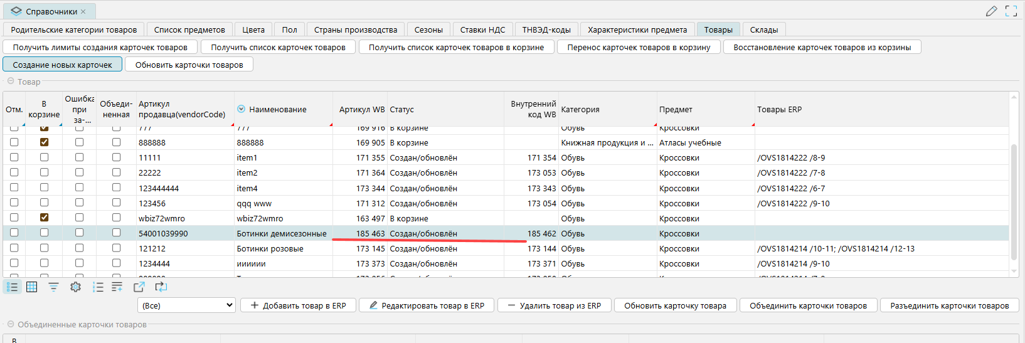The image size is (1025, 343).
Task: Tick Отм. checkbox for row 11111
Action: tap(14, 157)
